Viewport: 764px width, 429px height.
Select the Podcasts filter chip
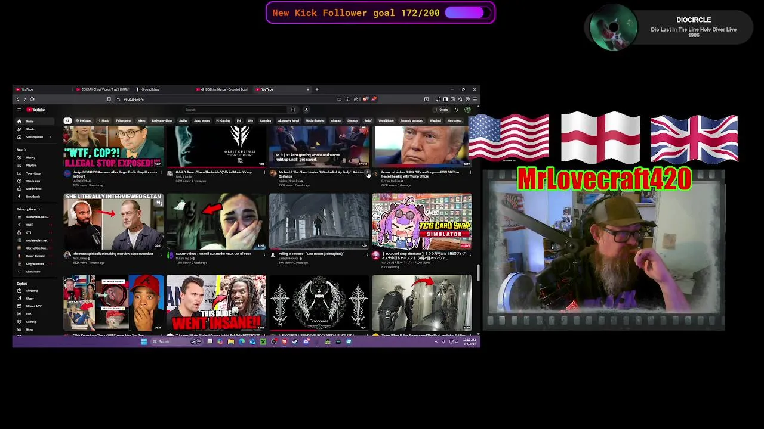84,120
